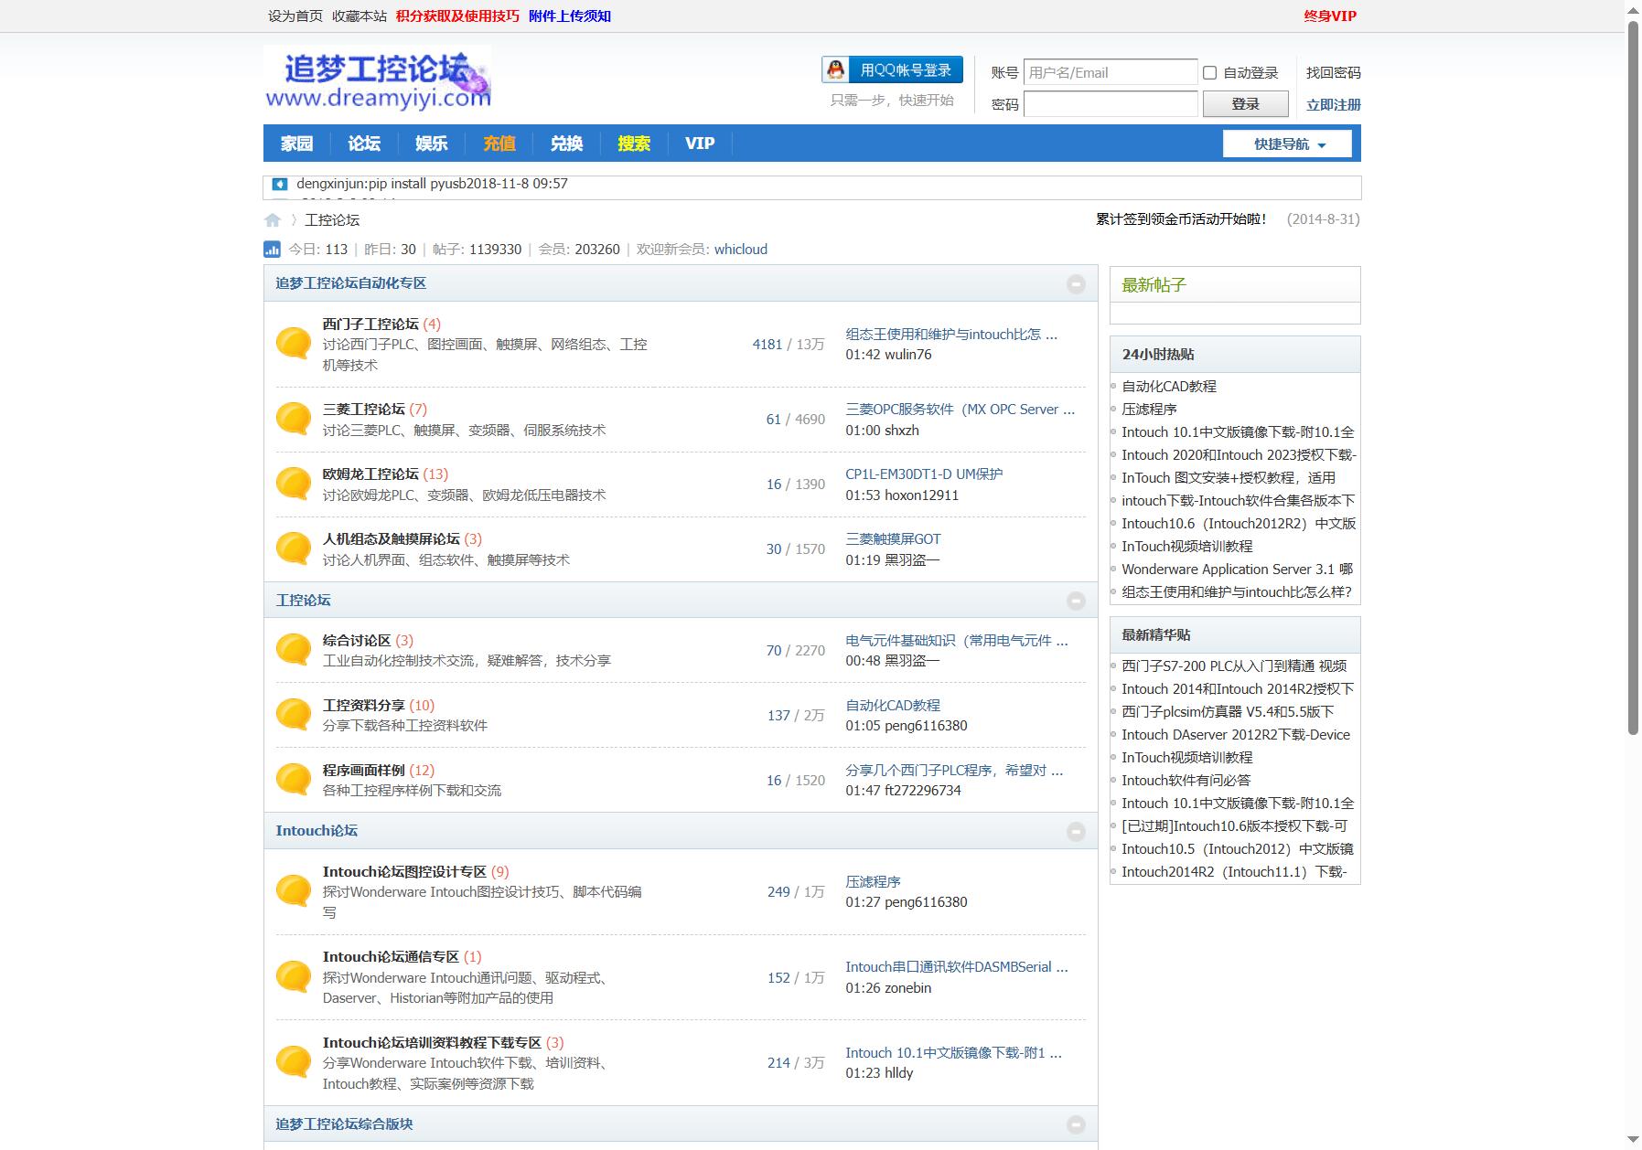Viewport: 1642px width, 1150px height.
Task: Click the 用户名/Email input field
Action: [x=1111, y=72]
